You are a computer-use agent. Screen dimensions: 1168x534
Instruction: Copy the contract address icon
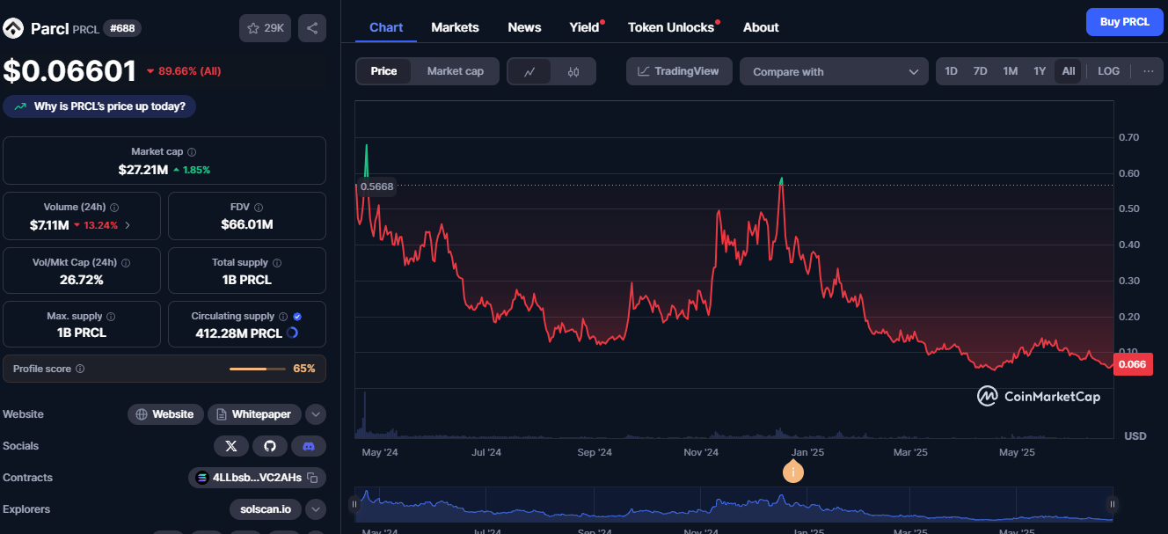point(312,478)
